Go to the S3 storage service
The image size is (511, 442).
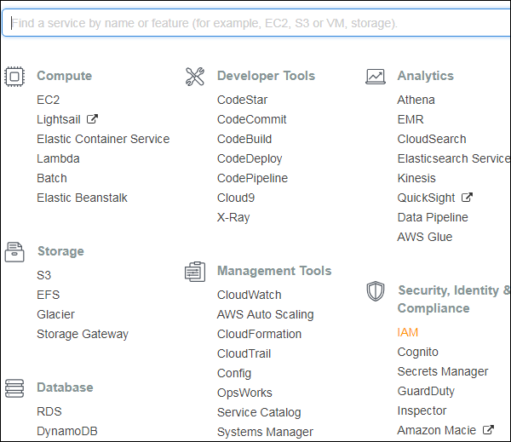tap(44, 275)
